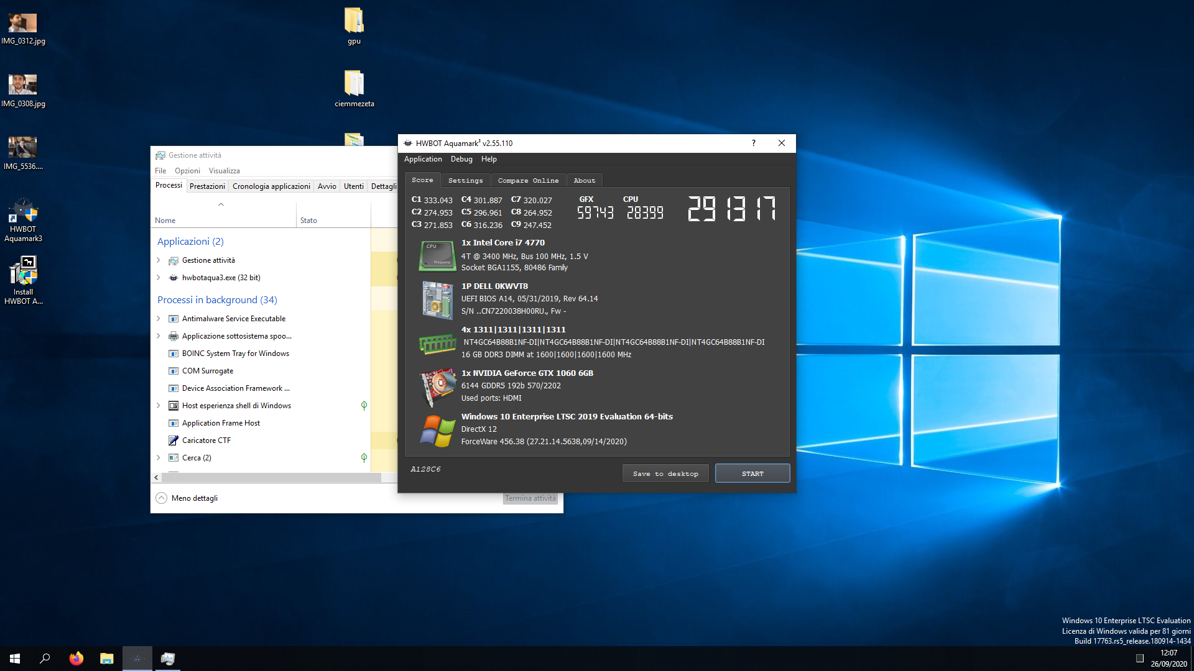The height and width of the screenshot is (671, 1194).
Task: Launch Firefox from the taskbar
Action: click(76, 659)
